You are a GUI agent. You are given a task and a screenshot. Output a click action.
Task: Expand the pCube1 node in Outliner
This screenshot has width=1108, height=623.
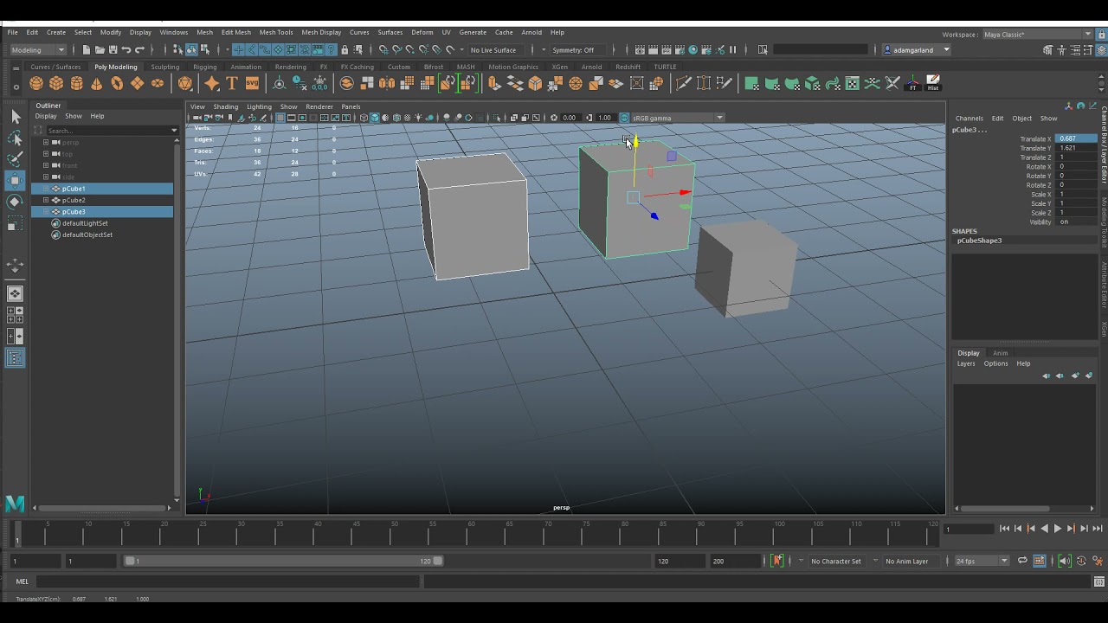(46, 189)
